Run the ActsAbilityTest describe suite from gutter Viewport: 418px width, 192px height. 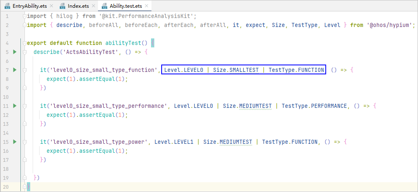[x=15, y=52]
